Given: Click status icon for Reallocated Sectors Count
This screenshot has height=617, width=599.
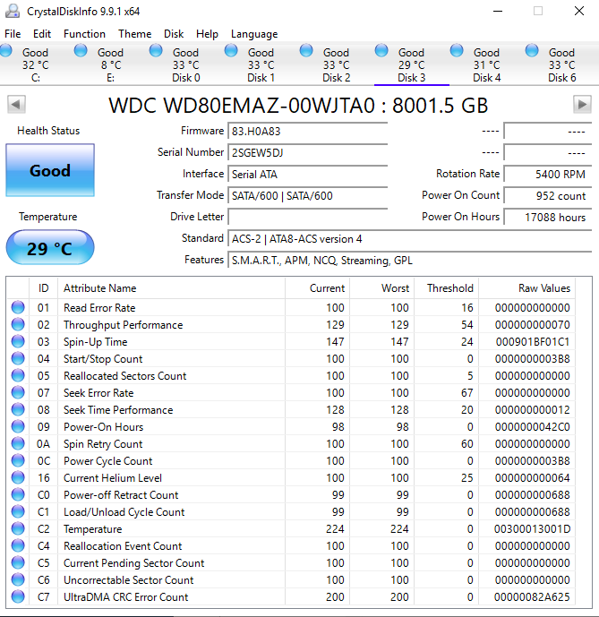Looking at the screenshot, I should (18, 375).
